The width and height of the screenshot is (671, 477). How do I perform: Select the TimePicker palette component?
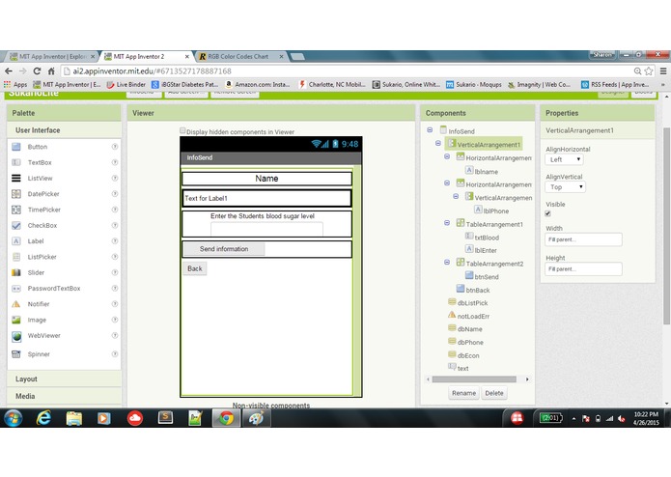pos(44,210)
